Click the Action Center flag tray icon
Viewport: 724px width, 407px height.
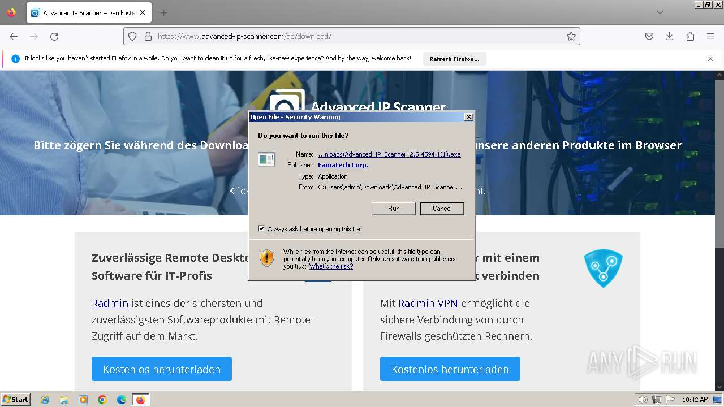click(x=670, y=400)
